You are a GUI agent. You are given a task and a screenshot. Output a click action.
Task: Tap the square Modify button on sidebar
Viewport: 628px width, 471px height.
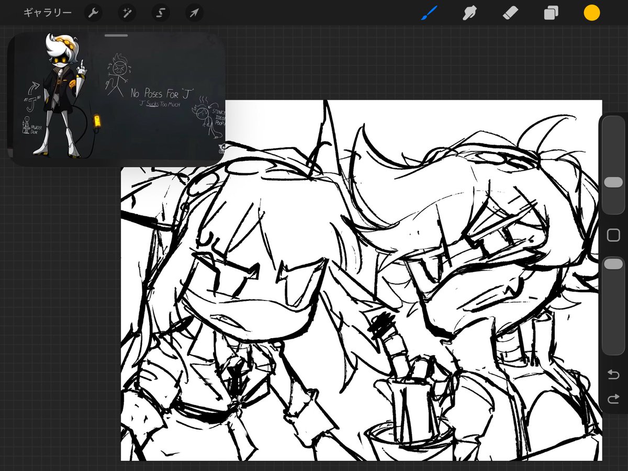(613, 235)
